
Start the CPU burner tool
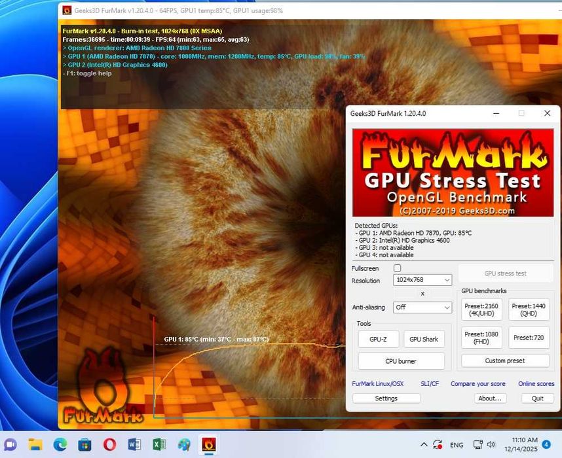click(401, 361)
